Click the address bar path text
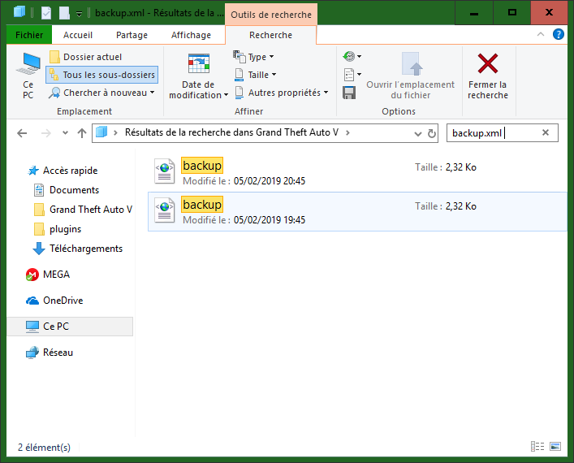 click(x=231, y=132)
